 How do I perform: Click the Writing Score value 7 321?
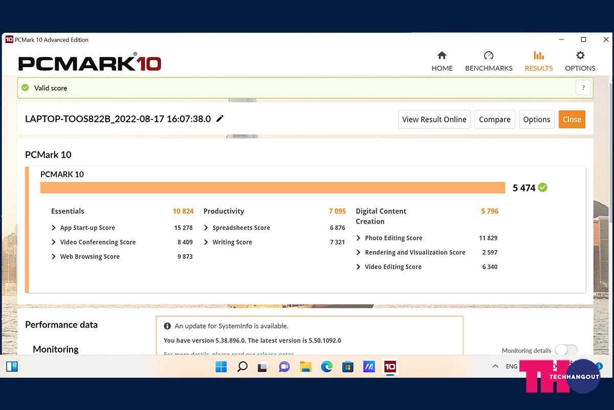point(337,242)
